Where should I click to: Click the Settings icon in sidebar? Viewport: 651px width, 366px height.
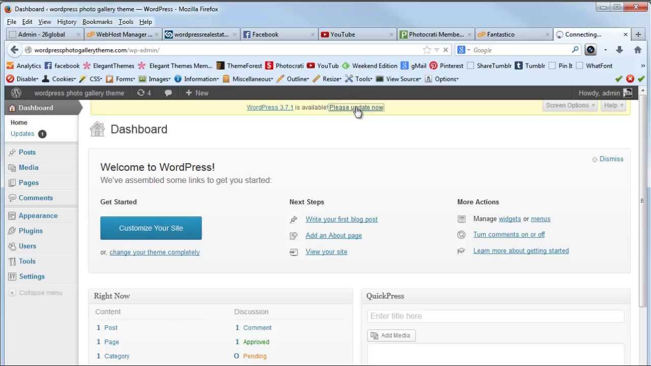(12, 277)
